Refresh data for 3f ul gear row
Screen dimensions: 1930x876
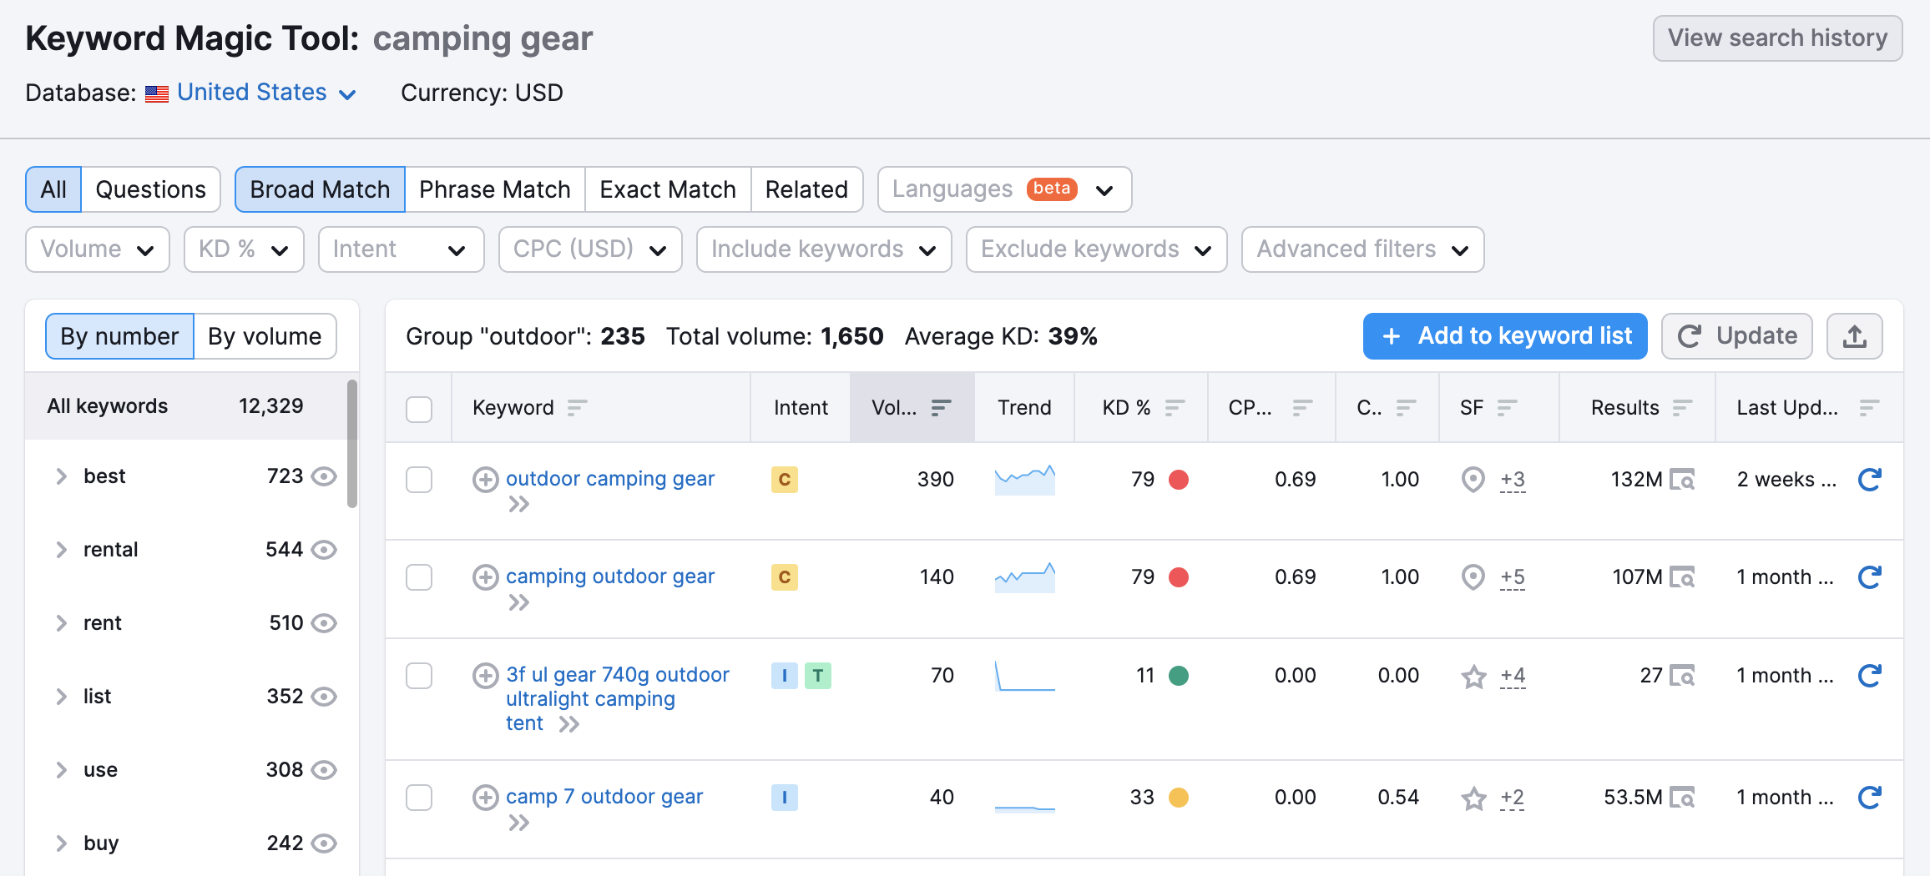coord(1870,675)
